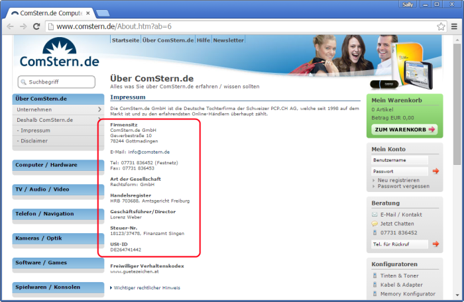Image resolution: width=464 pixels, height=302 pixels.
Task: Open the Chrome hamburger menu
Action: point(454,26)
